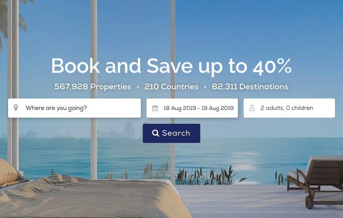This screenshot has width=343, height=218.
Task: Open the 18 Aug 2019 - 19 Aug 2019 date picker
Action: [x=192, y=108]
